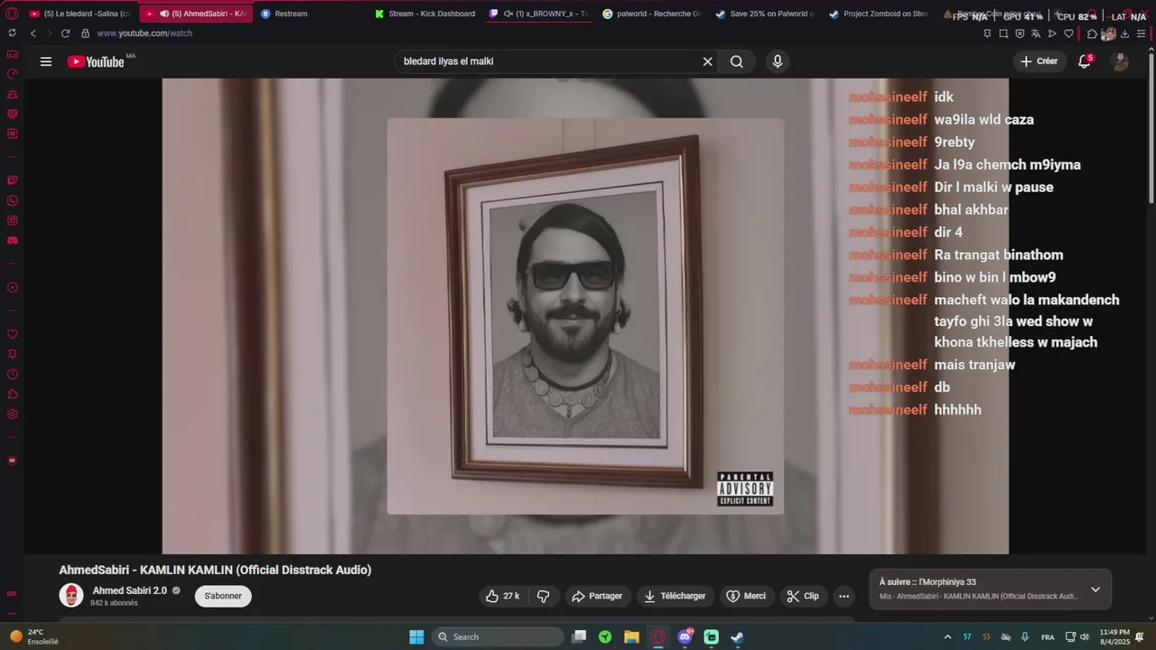The image size is (1156, 650).
Task: Open the 11:49 PM clock calendar
Action: pos(1114,636)
